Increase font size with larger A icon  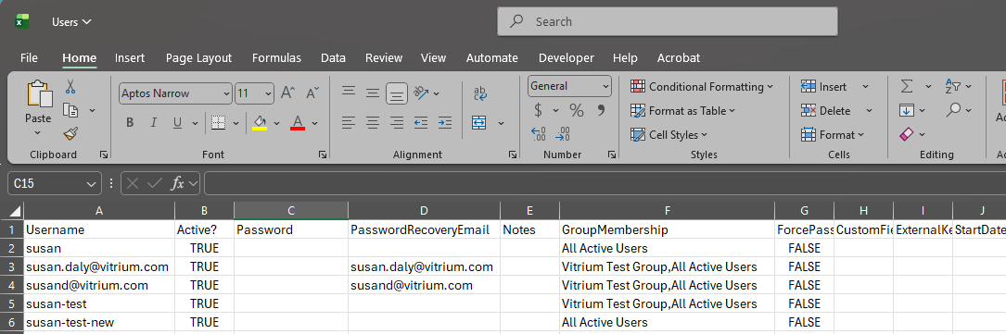tap(288, 93)
